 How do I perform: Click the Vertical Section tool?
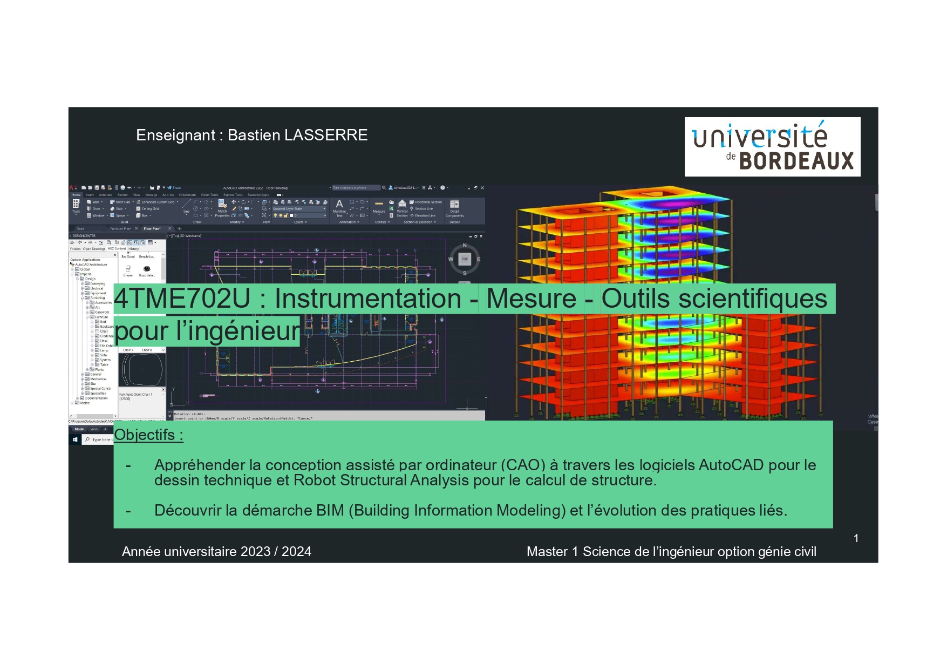pos(402,207)
